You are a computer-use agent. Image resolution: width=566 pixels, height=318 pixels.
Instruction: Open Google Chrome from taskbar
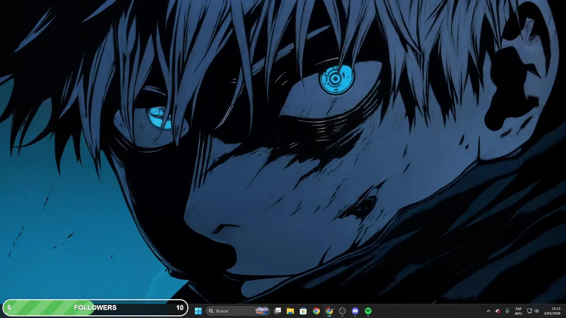click(x=316, y=311)
